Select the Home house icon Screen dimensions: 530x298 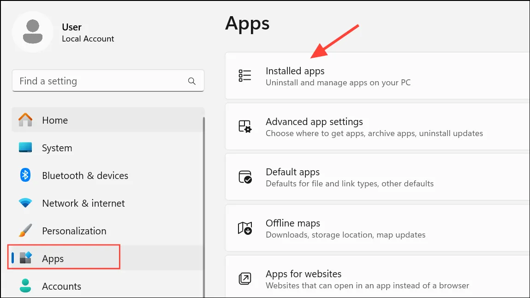tap(25, 120)
